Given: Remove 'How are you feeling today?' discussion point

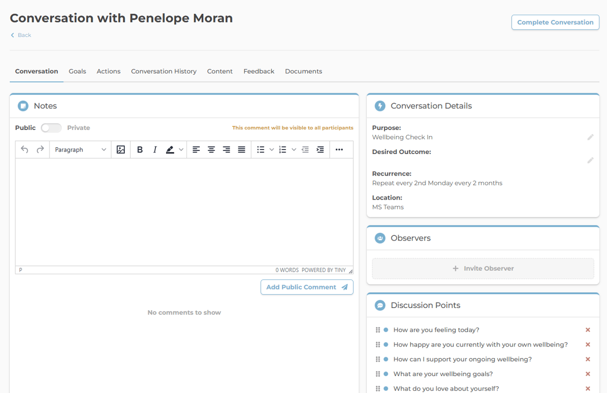Looking at the screenshot, I should [x=588, y=330].
